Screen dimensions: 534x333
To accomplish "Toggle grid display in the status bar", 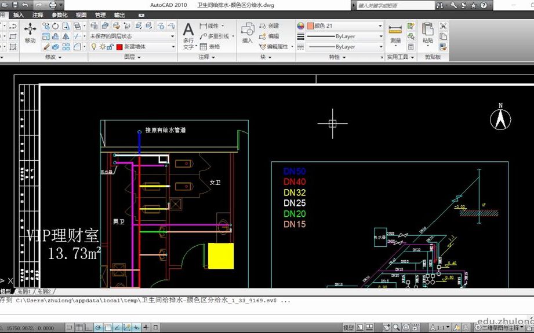I will 79,327.
